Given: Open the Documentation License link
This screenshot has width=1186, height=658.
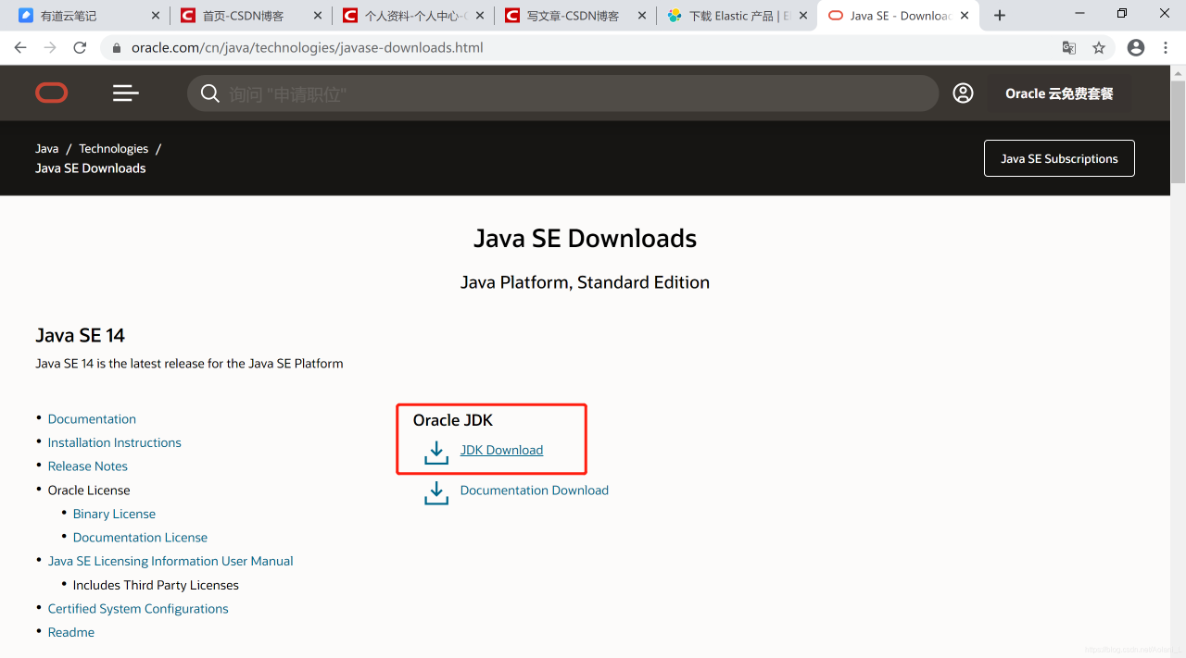Looking at the screenshot, I should coord(140,538).
